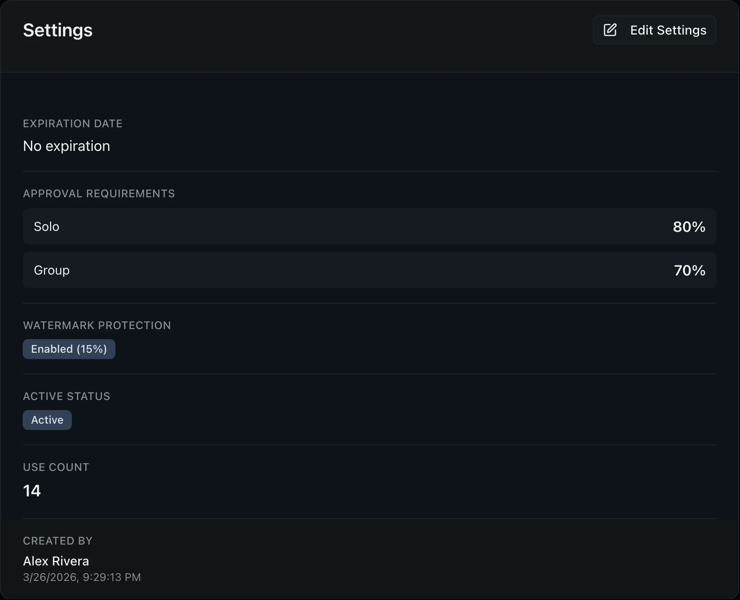Click Edit Settings button
The width and height of the screenshot is (740, 600).
654,30
